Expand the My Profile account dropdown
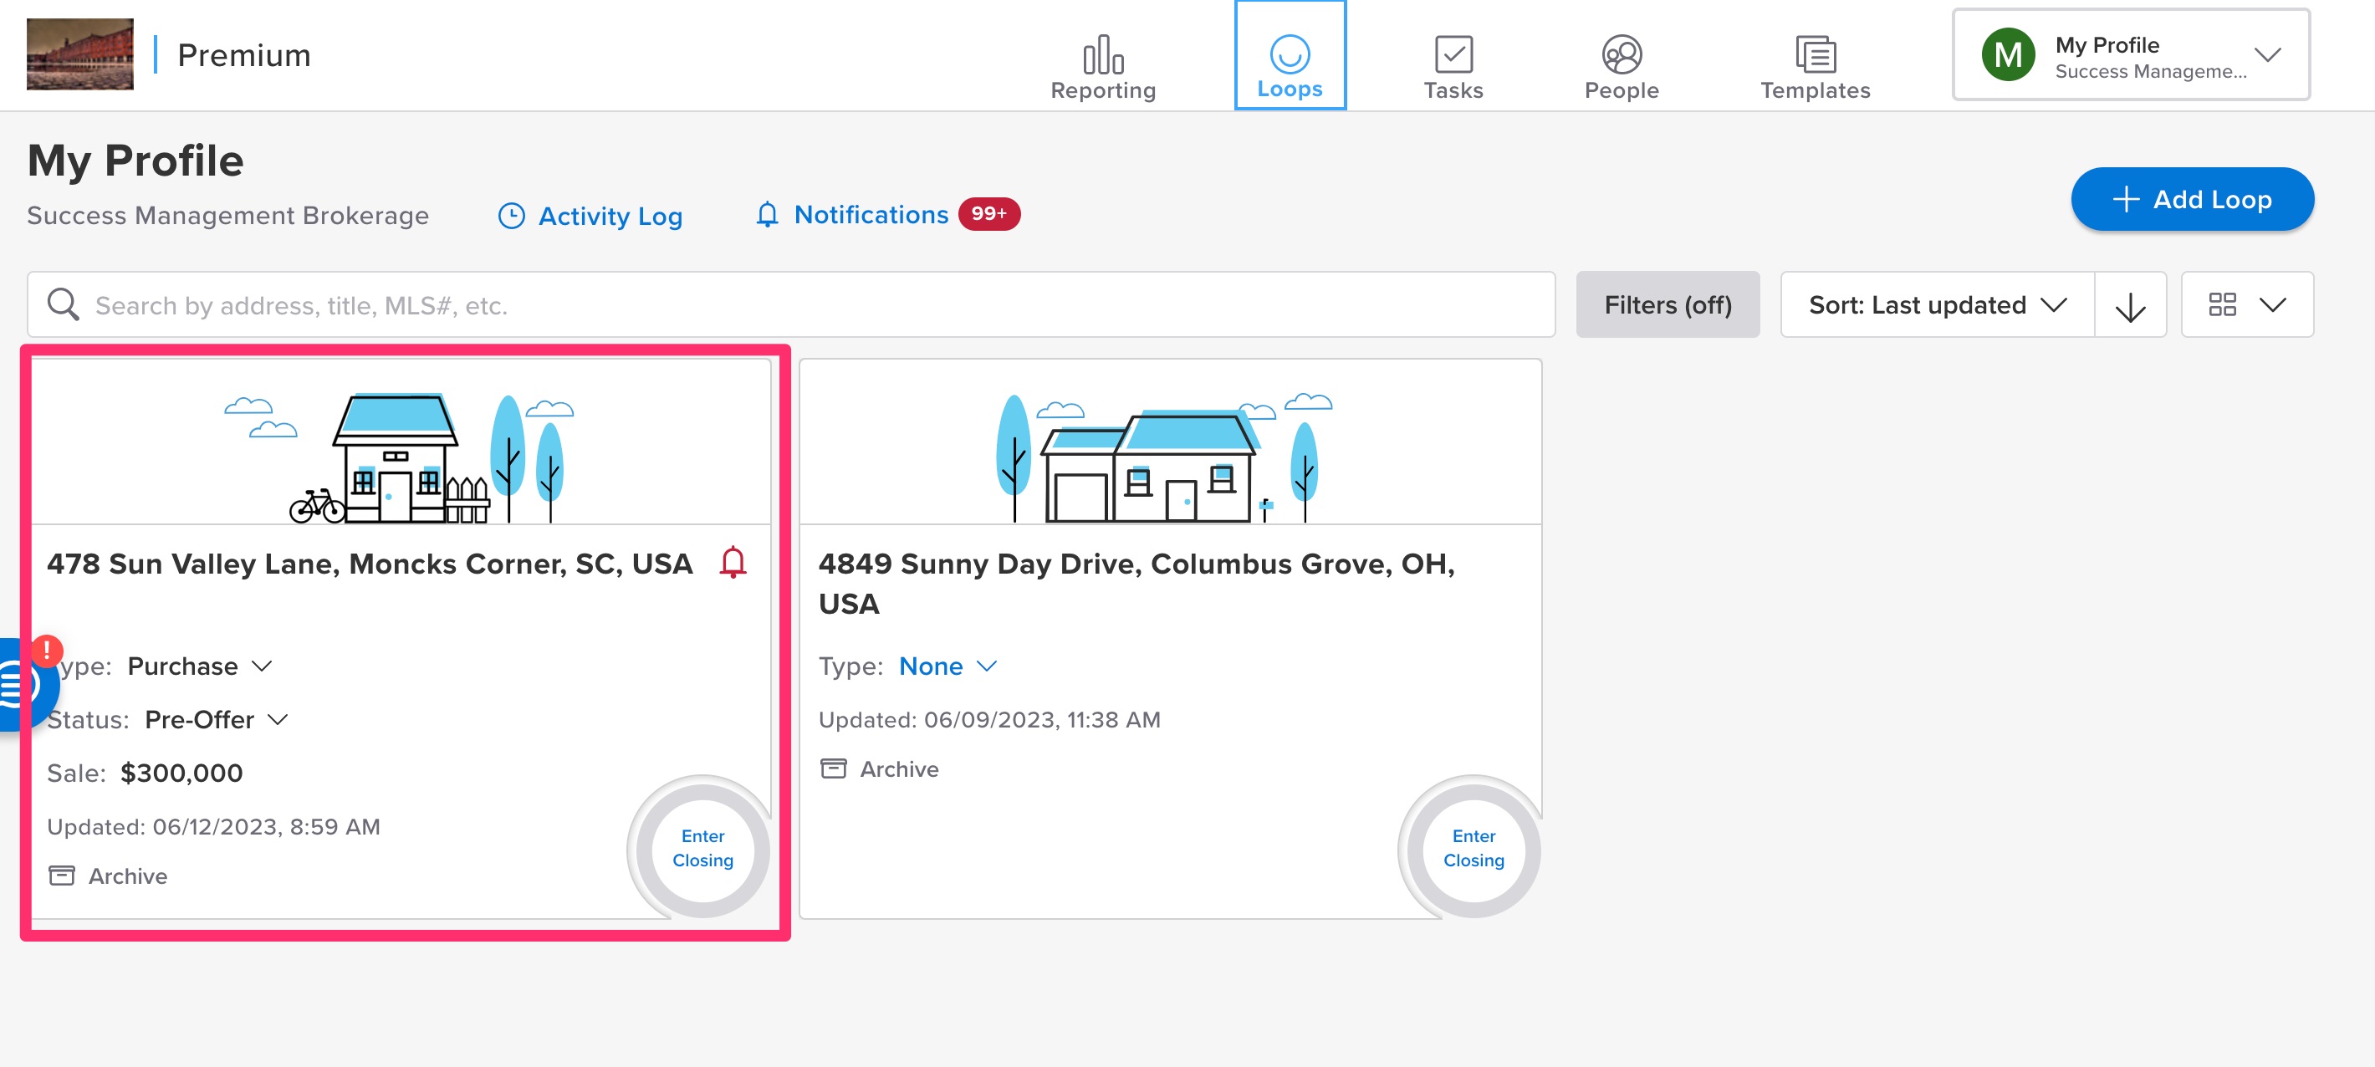The width and height of the screenshot is (2375, 1067). tap(2131, 55)
